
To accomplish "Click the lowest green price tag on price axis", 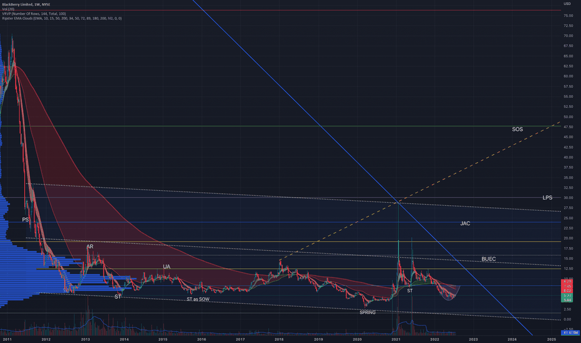I will click(567, 300).
